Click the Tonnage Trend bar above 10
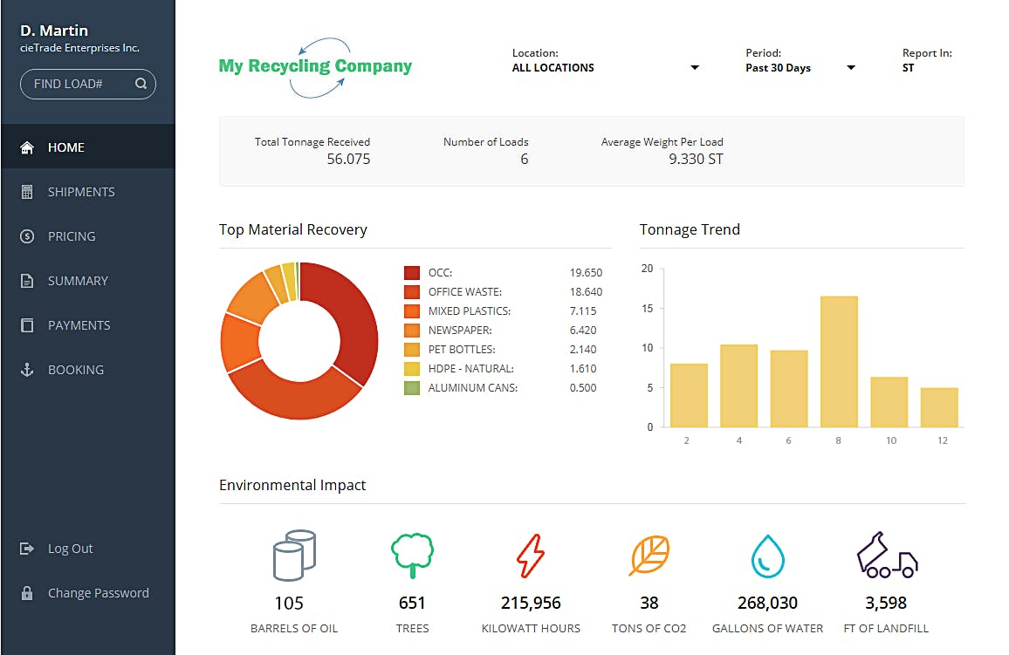The width and height of the screenshot is (1009, 655). click(889, 402)
